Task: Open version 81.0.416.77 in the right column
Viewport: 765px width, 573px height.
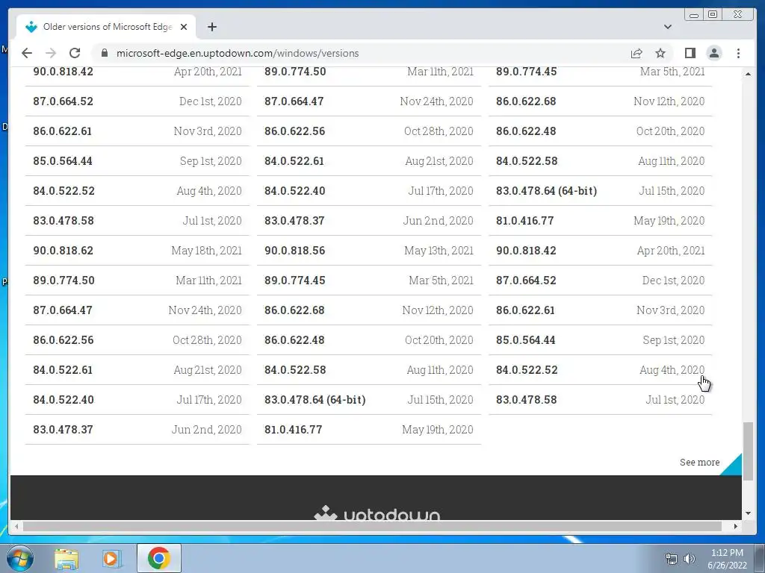Action: pos(600,220)
